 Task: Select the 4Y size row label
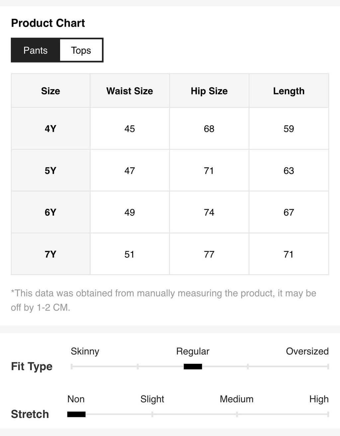[x=50, y=128]
